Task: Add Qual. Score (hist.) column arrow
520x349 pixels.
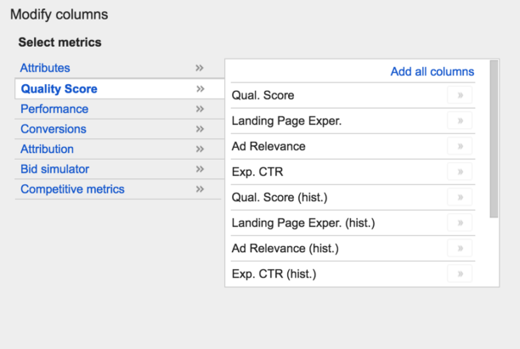Action: pos(460,197)
